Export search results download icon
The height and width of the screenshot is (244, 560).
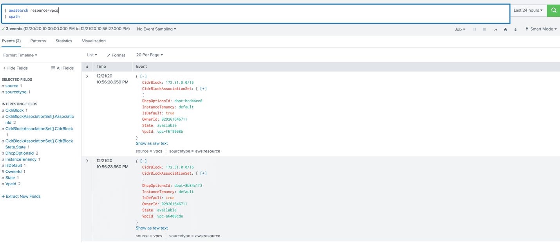click(515, 29)
